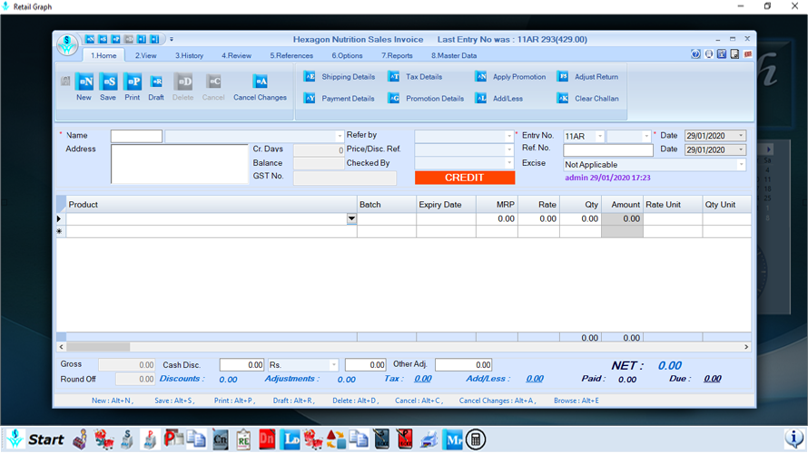Expand the Refer by dropdown
This screenshot has width=808, height=453.
click(509, 136)
